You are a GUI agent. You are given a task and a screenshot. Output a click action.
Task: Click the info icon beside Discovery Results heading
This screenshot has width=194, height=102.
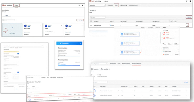pos(109,69)
